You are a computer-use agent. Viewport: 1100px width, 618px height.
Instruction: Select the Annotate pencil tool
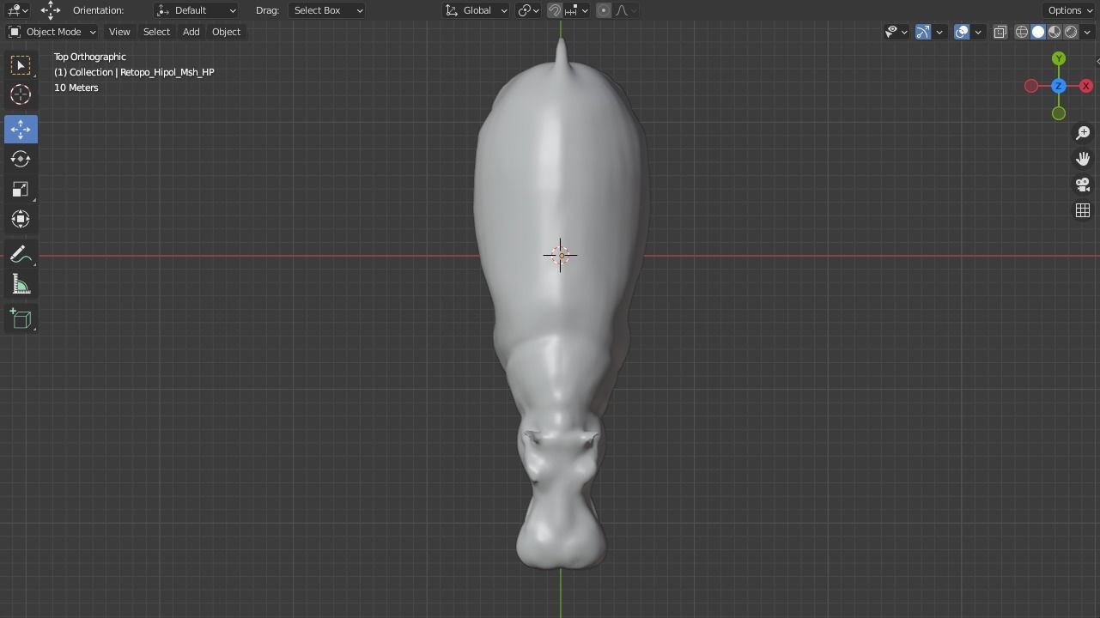pyautogui.click(x=21, y=254)
